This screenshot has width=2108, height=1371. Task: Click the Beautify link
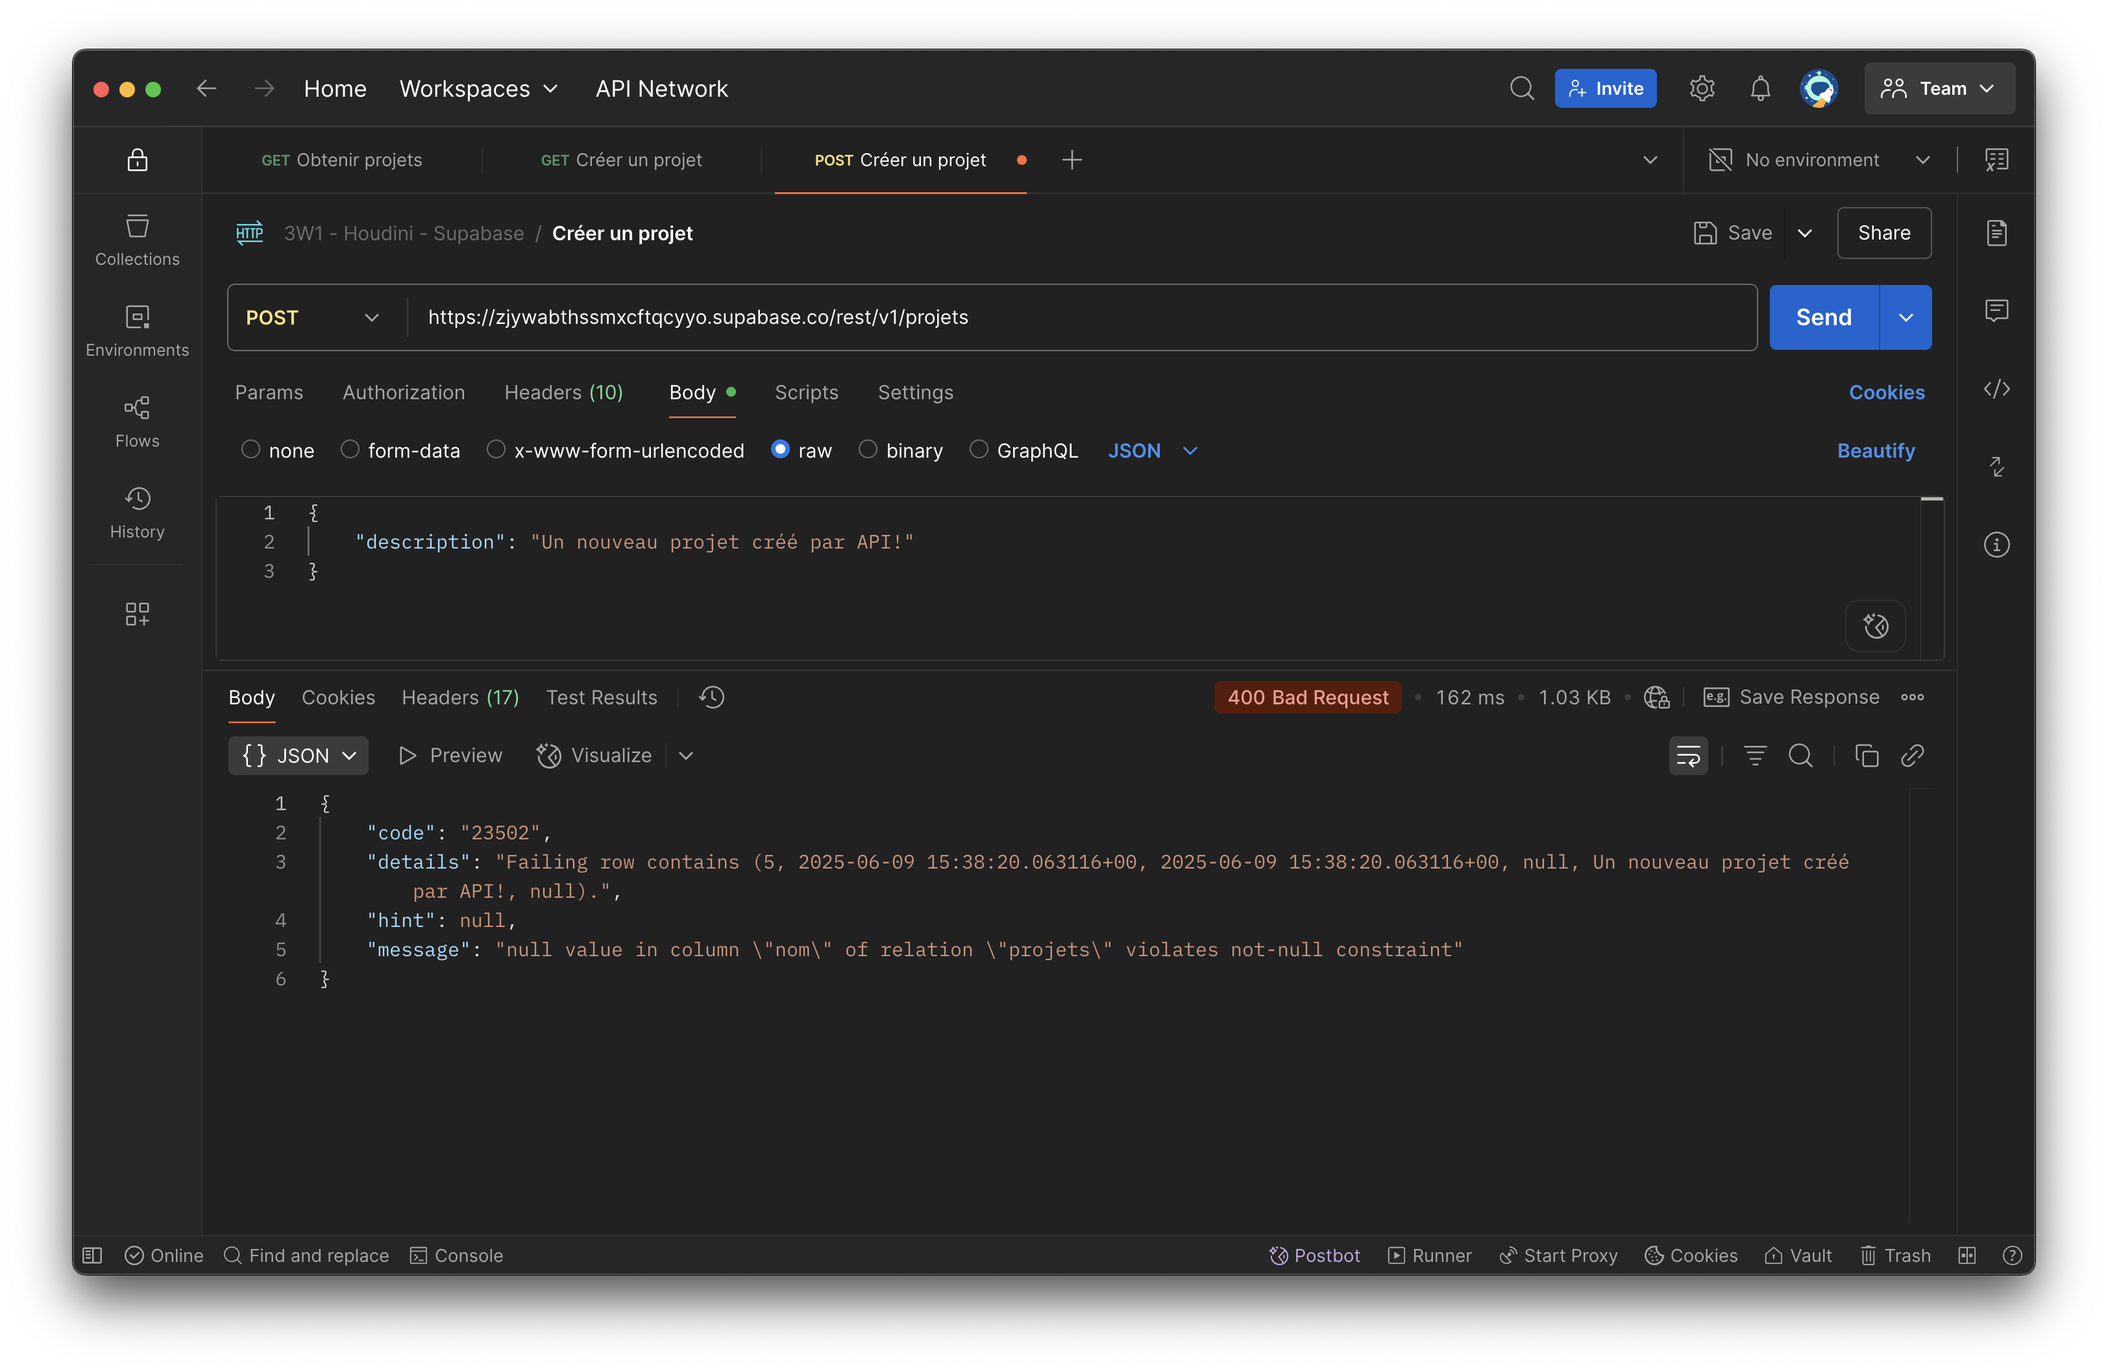[1875, 450]
